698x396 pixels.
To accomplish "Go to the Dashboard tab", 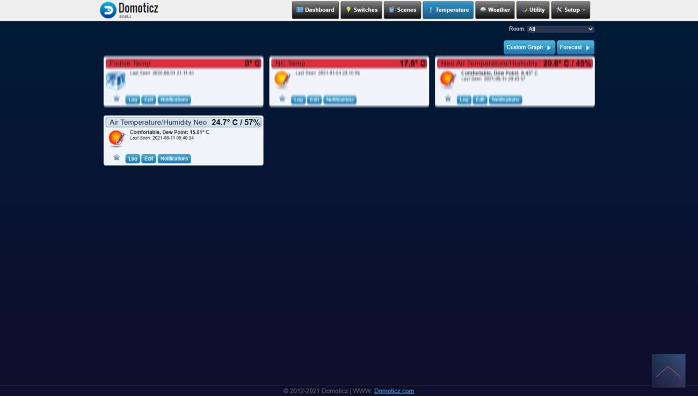I will [x=315, y=10].
